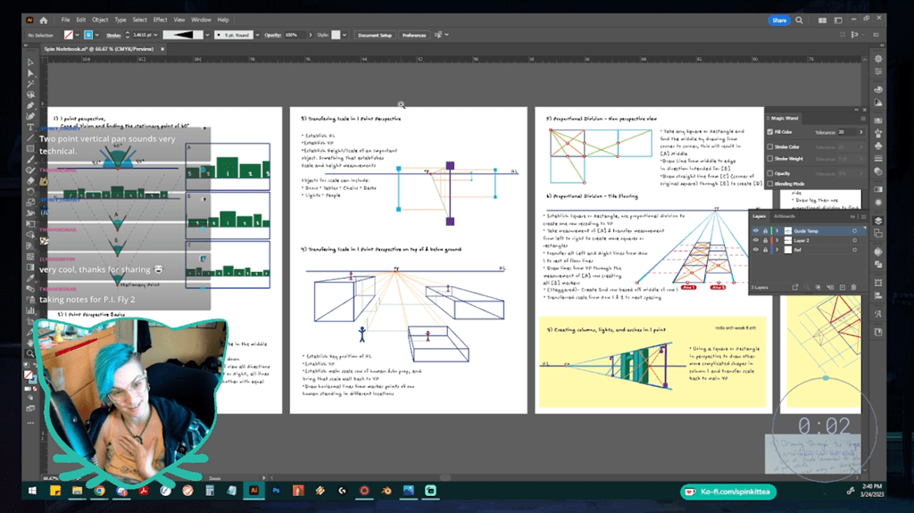Click the fill color swatch in control bar
Screen dimensions: 914x513
point(68,35)
